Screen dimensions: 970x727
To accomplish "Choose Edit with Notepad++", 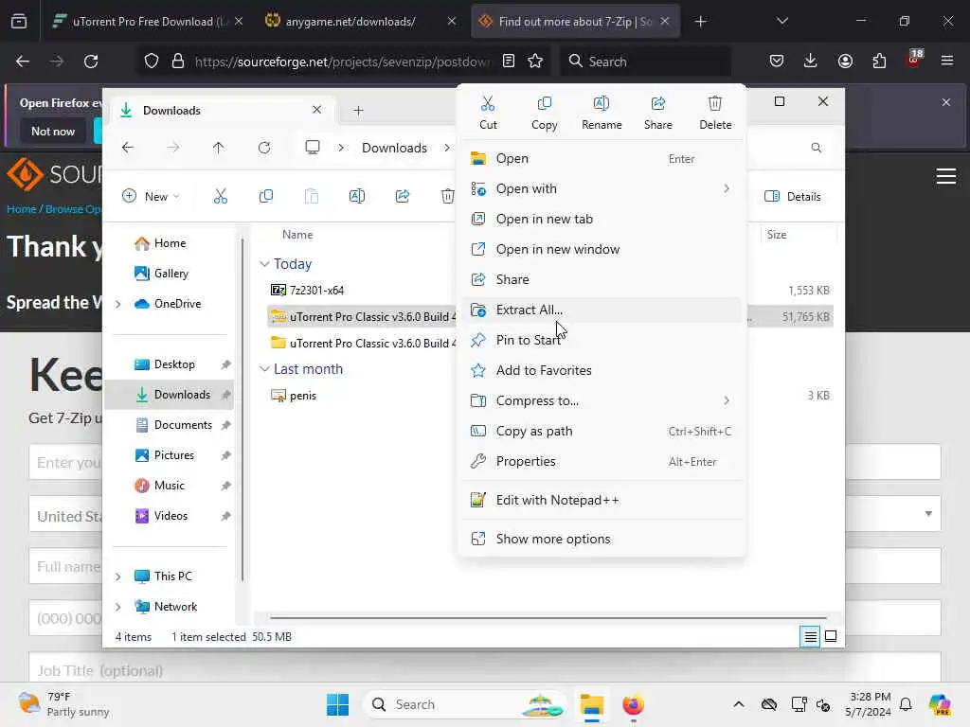I will (602, 500).
